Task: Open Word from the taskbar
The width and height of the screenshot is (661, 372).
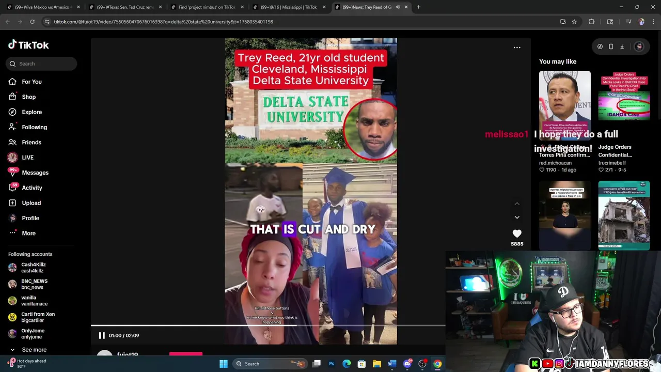Action: click(391, 364)
